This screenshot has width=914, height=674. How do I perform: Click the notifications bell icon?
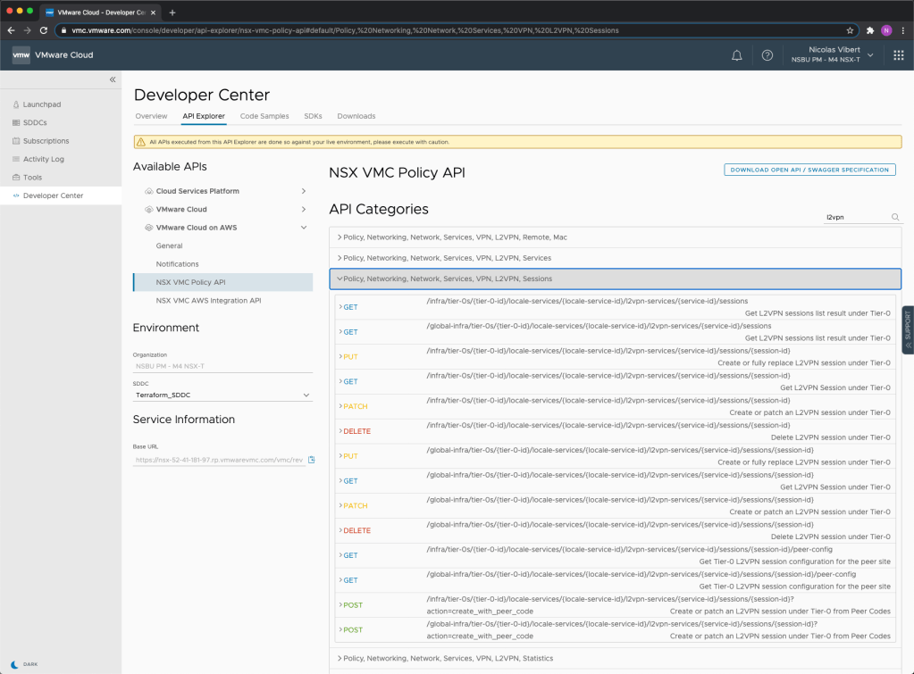coord(736,55)
